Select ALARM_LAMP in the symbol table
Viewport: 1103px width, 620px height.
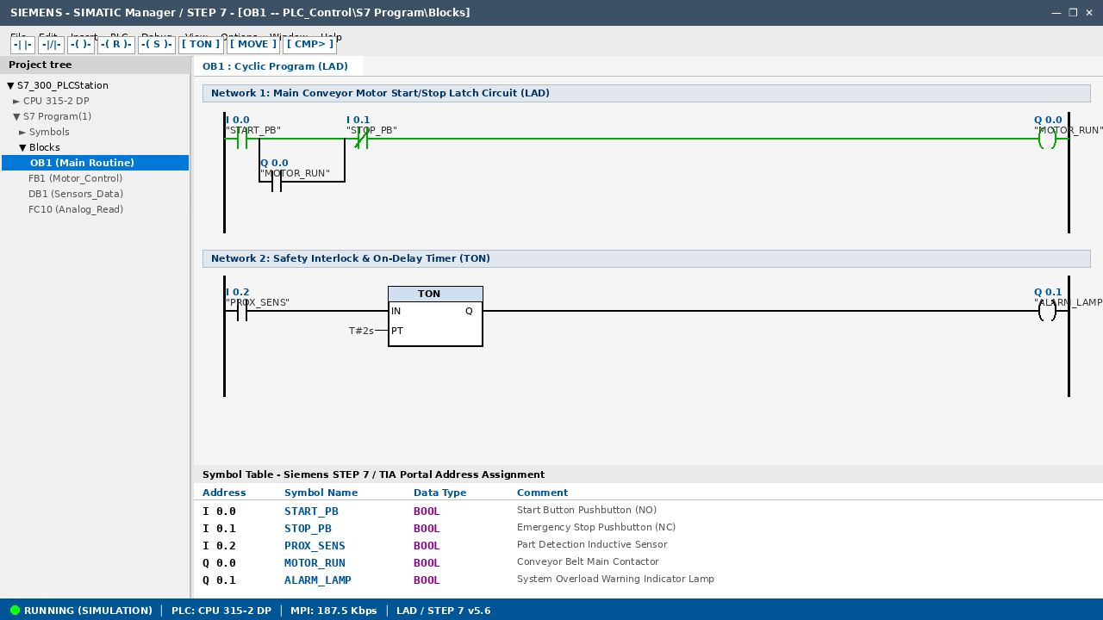pyautogui.click(x=318, y=580)
